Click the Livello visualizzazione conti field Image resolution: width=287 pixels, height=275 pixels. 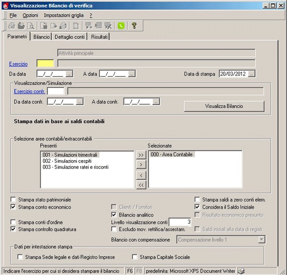coord(180,222)
